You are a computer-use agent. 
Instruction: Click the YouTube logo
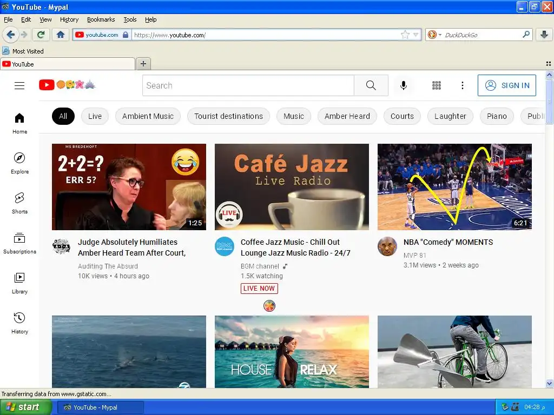coord(67,85)
